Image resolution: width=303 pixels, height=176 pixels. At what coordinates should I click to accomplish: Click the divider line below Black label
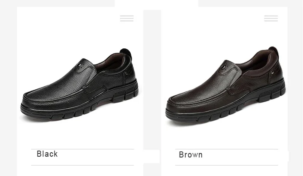[83, 165]
